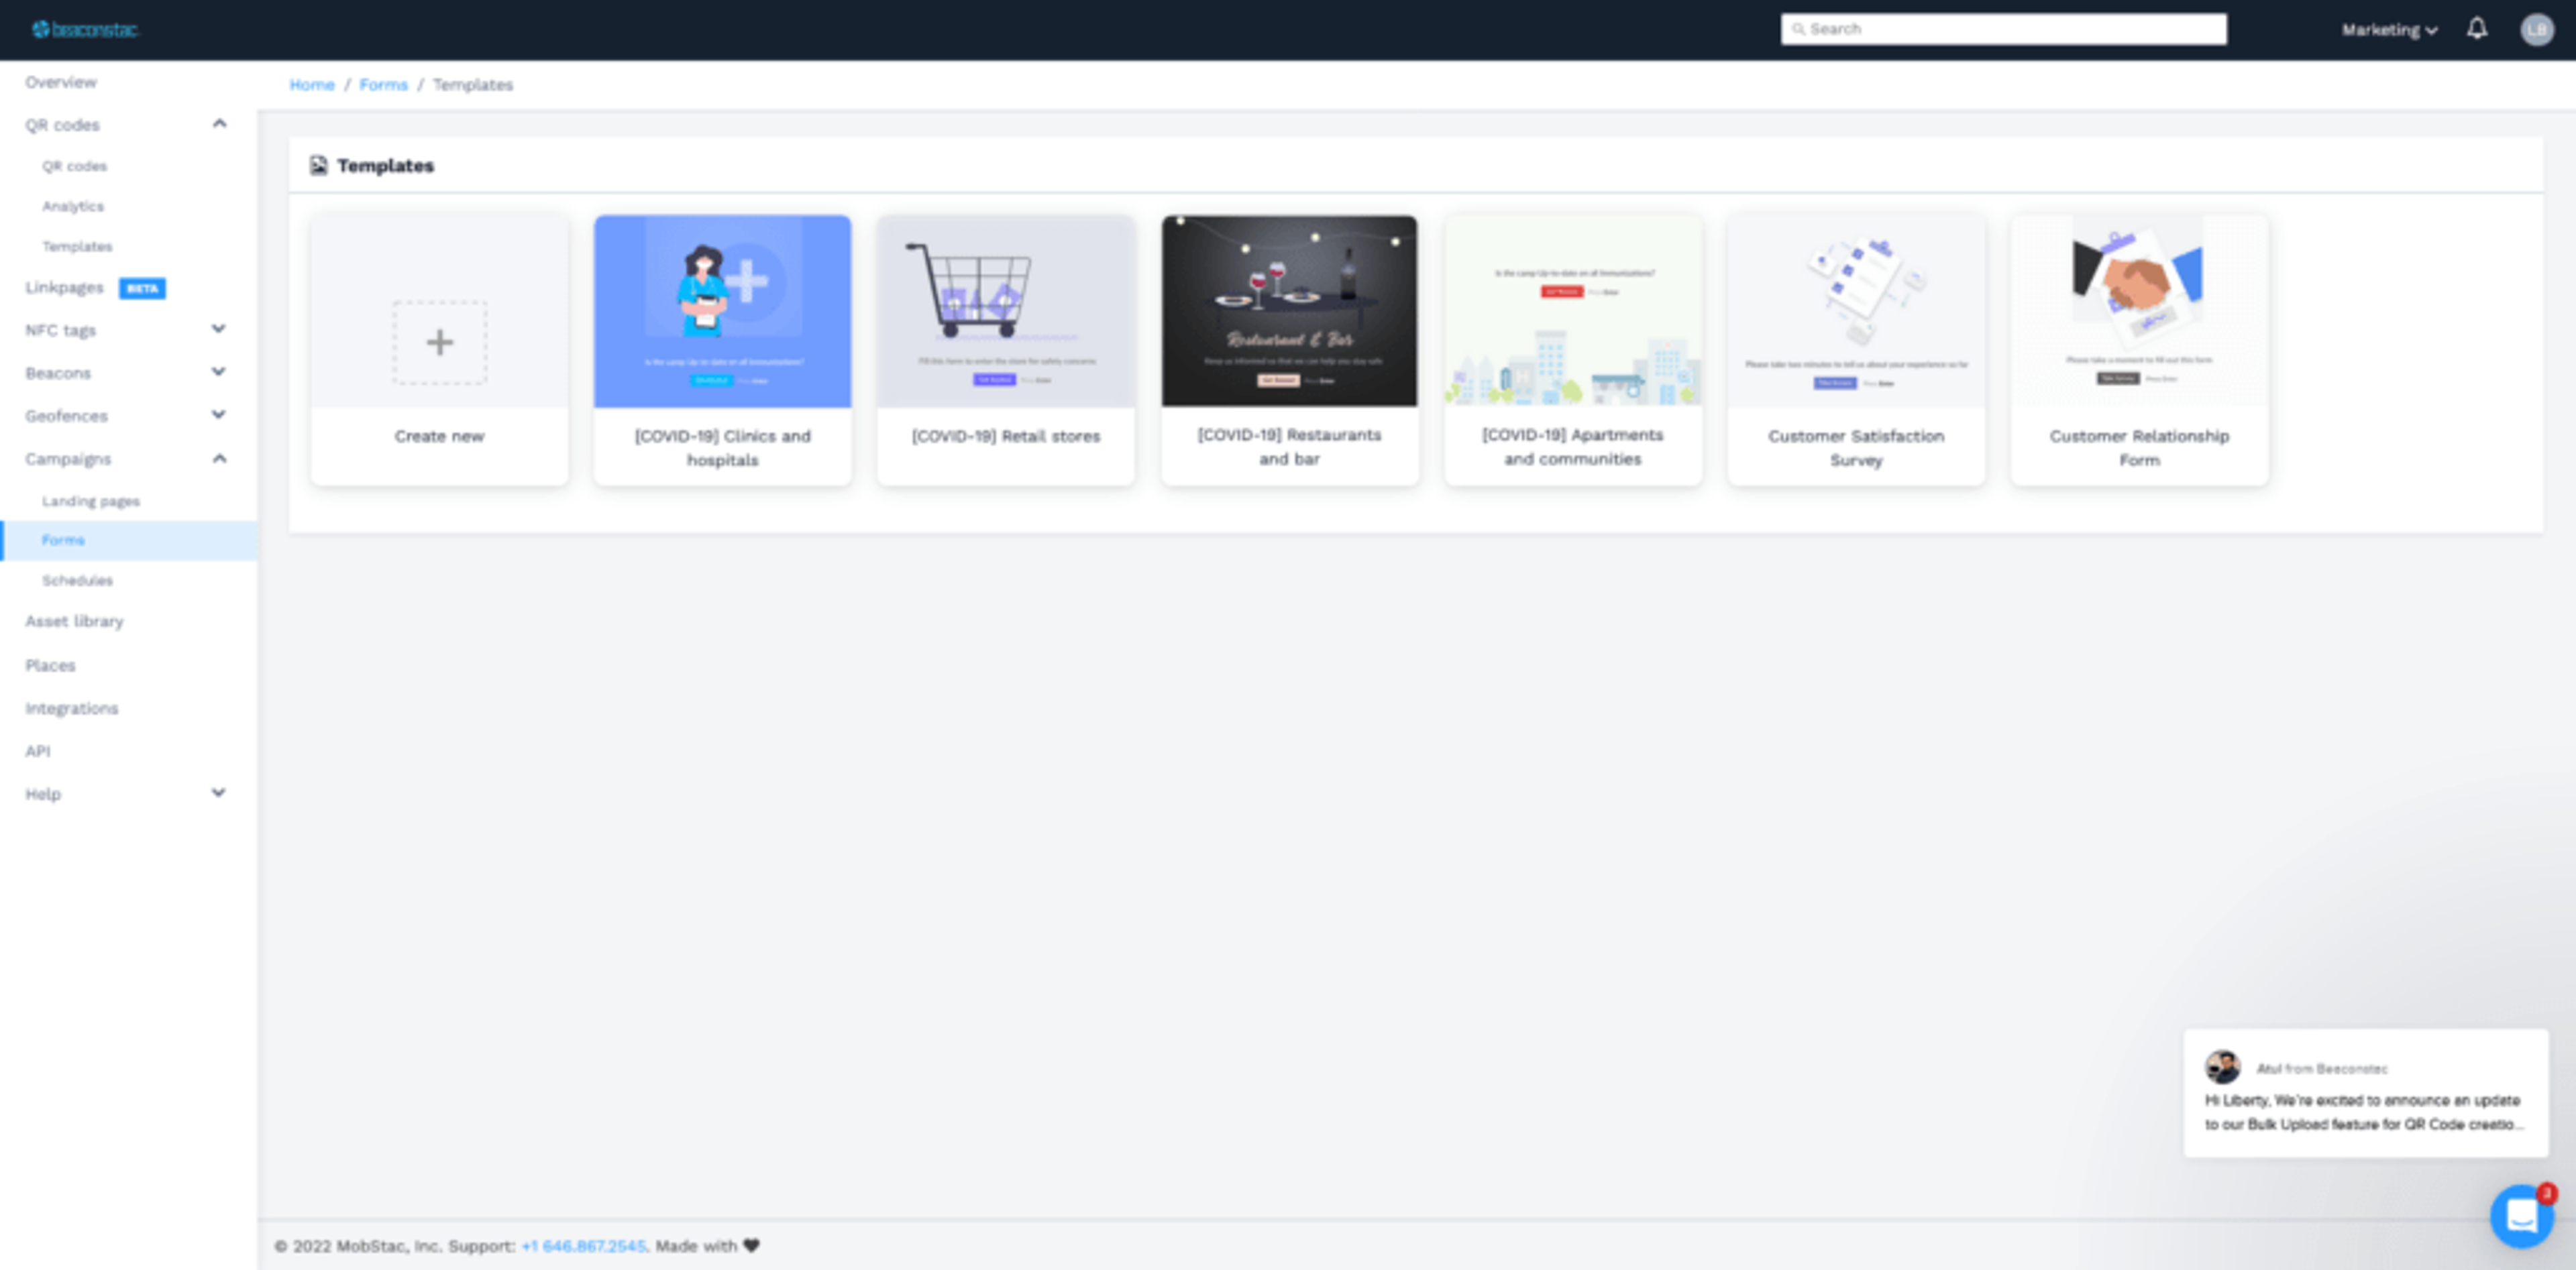Click the support phone number link
This screenshot has height=1270, width=2576.
[x=583, y=1246]
